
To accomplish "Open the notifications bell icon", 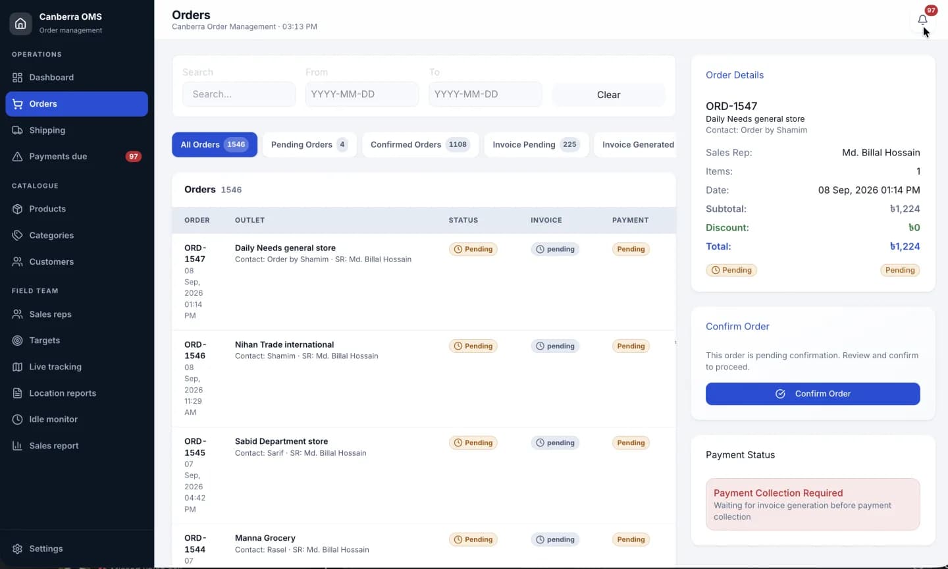I will (922, 20).
